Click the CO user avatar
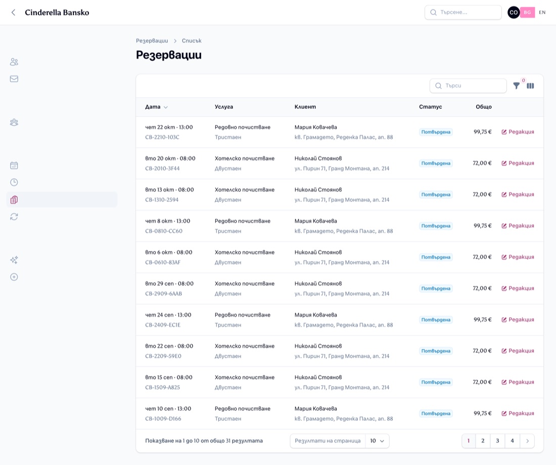556x465 pixels. pos(514,13)
